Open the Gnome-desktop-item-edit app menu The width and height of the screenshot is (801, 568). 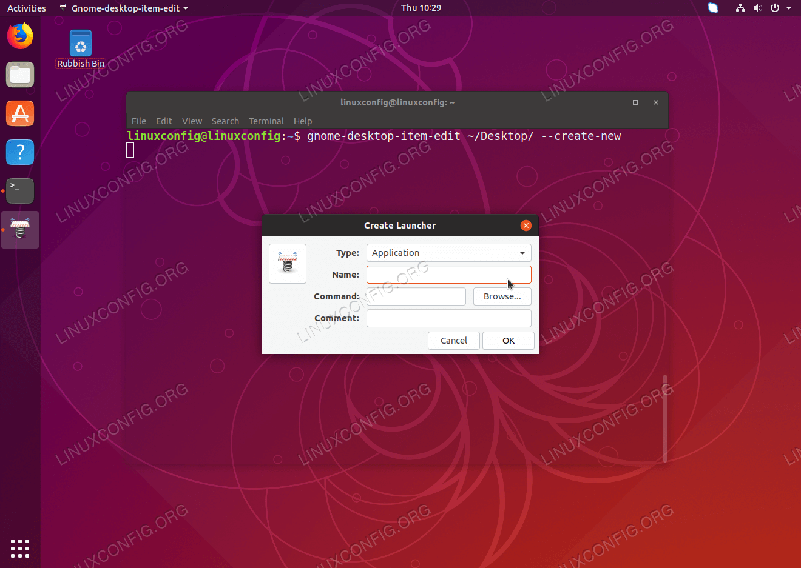(x=124, y=8)
